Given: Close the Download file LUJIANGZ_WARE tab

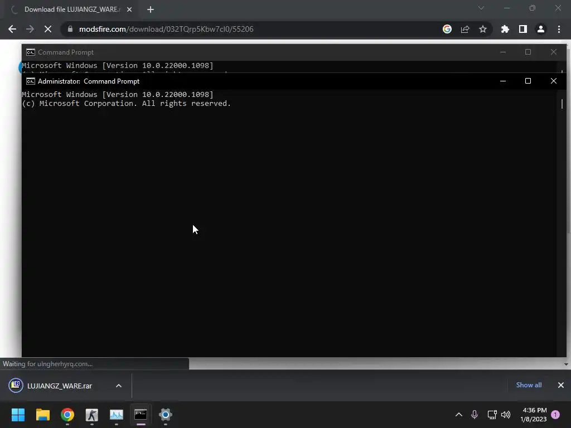Looking at the screenshot, I should 129,9.
